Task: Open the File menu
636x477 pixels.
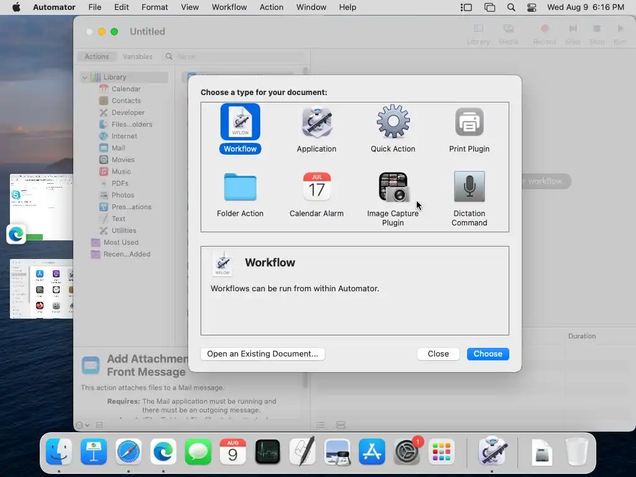Action: (x=94, y=7)
